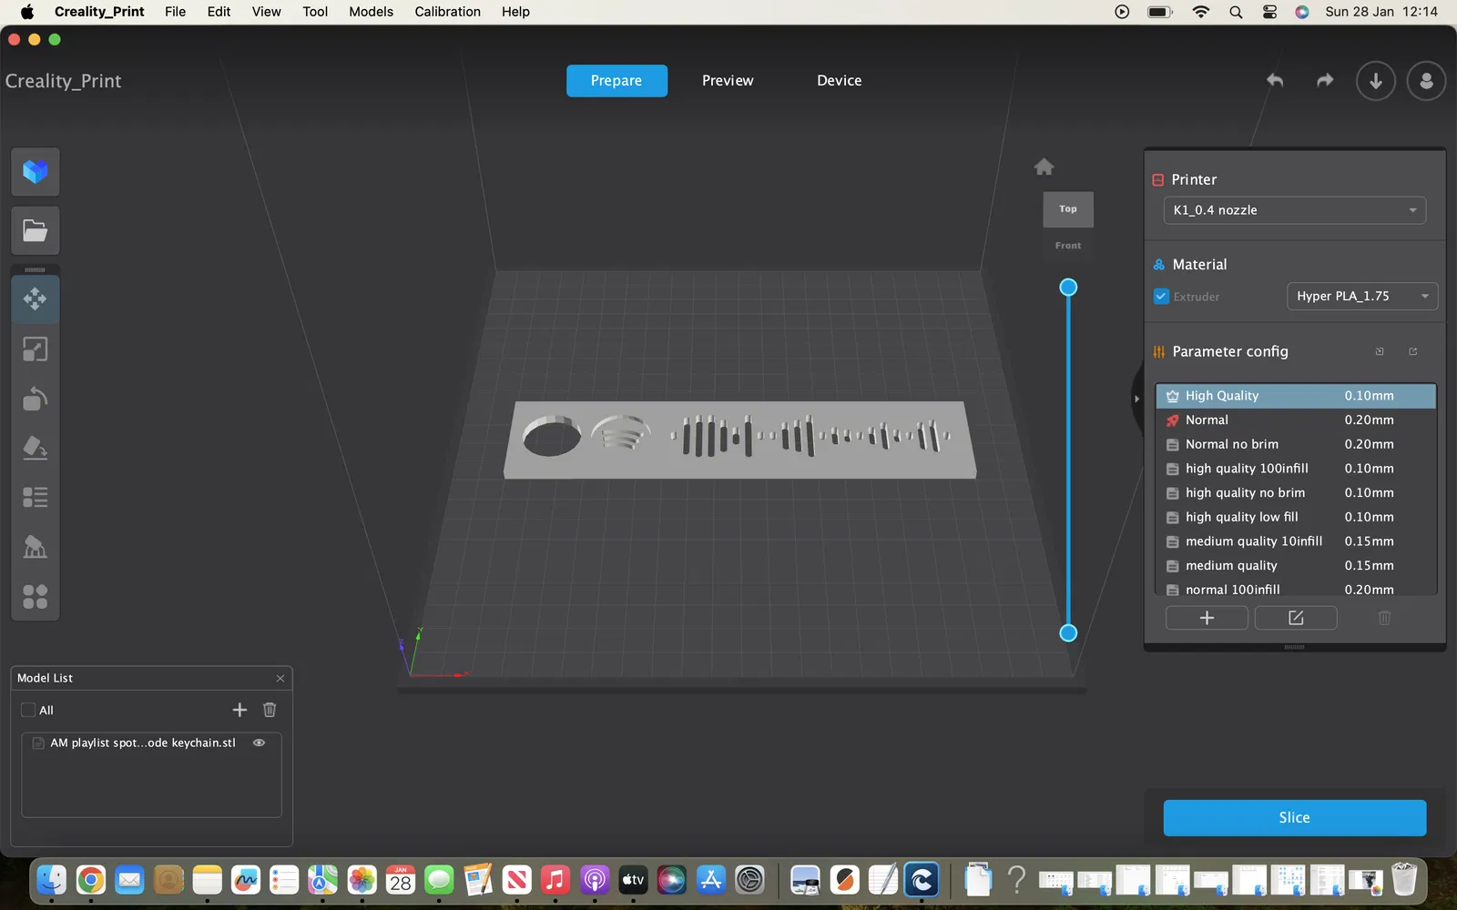Open the K1_0.4 nozzle printer dropdown
The image size is (1457, 910).
point(1295,210)
